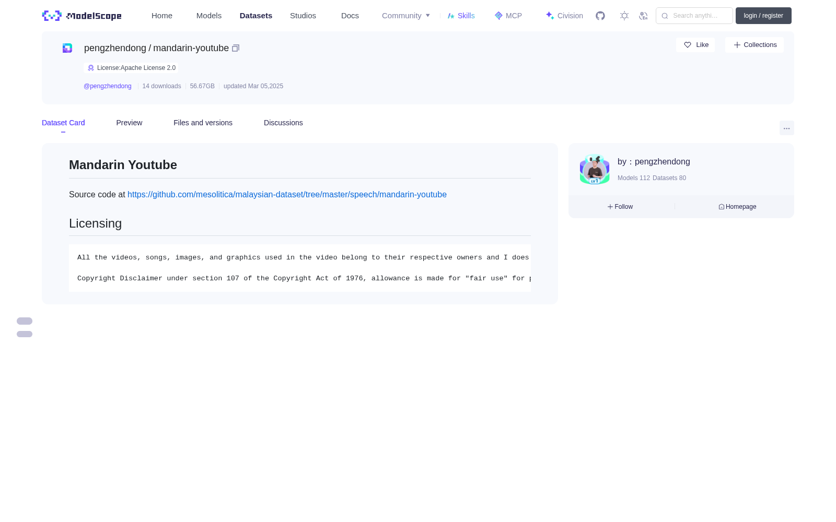Click the Civision sparkle icon

pos(550,16)
